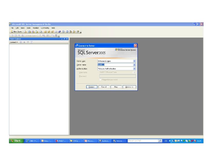This screenshot has width=209, height=156.
Task: Open a new Analysis Services DMX Query
Action: coord(33,32)
